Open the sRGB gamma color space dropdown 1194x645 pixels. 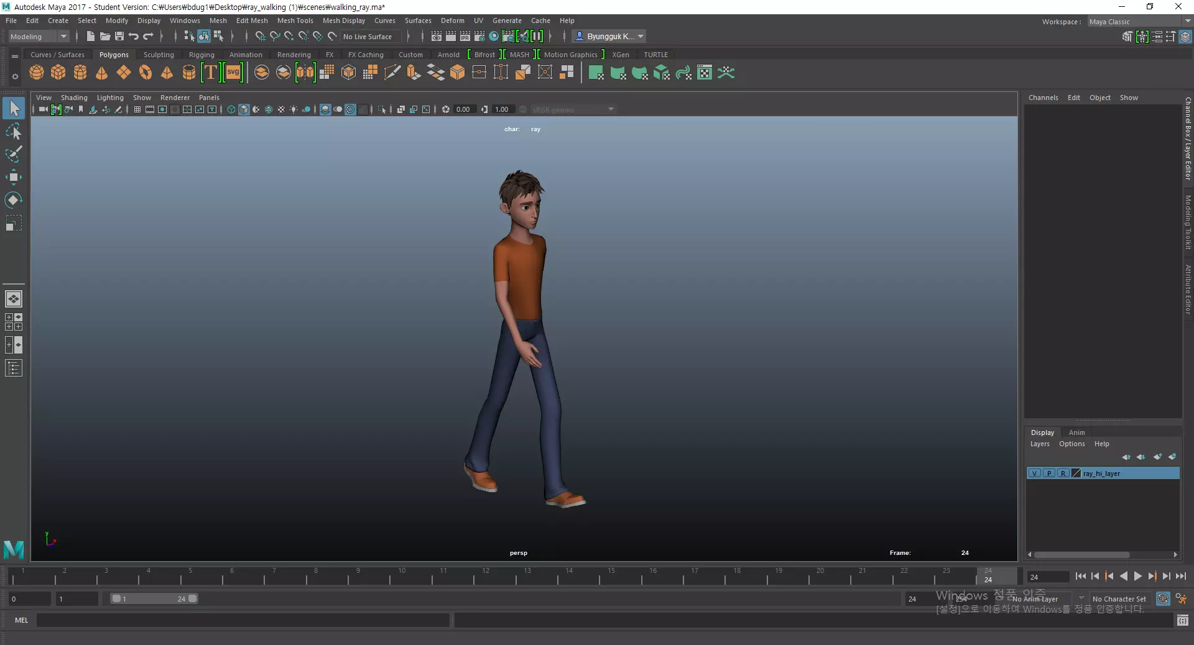(573, 109)
